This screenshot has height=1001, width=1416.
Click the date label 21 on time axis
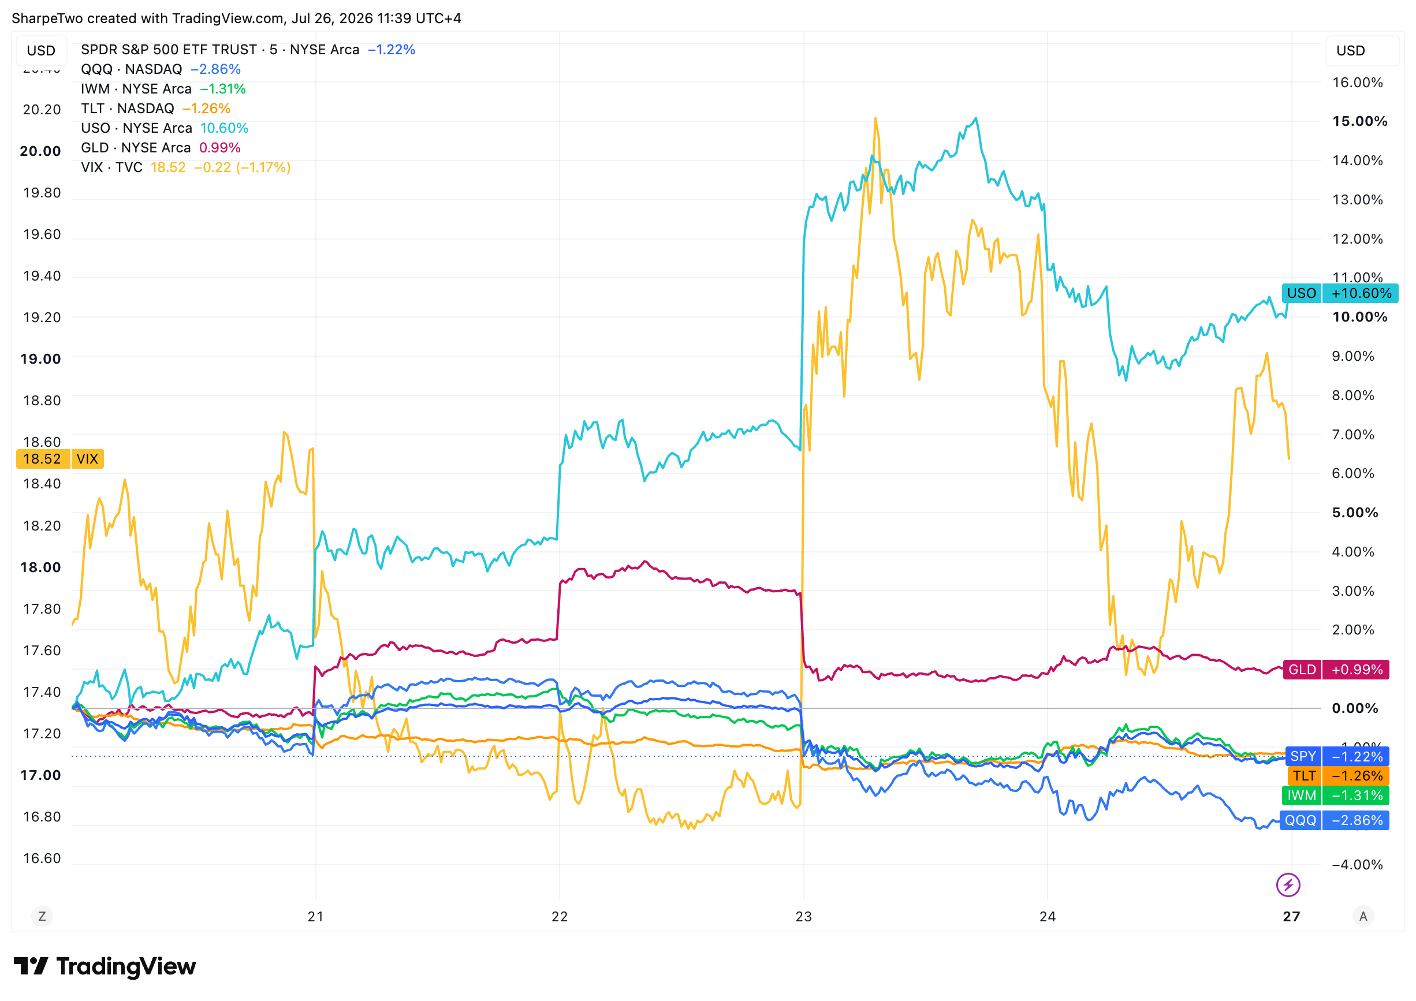click(316, 917)
